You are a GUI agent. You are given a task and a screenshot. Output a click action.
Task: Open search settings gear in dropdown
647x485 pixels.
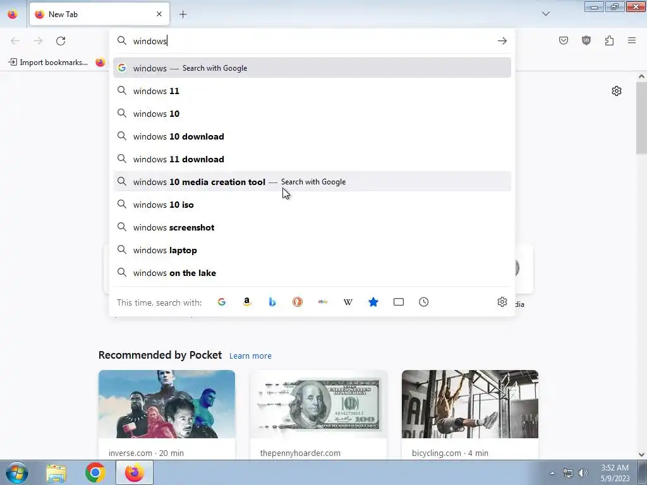[502, 302]
